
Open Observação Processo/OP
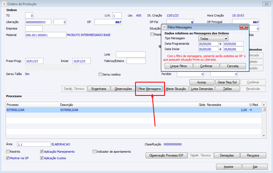(167, 155)
